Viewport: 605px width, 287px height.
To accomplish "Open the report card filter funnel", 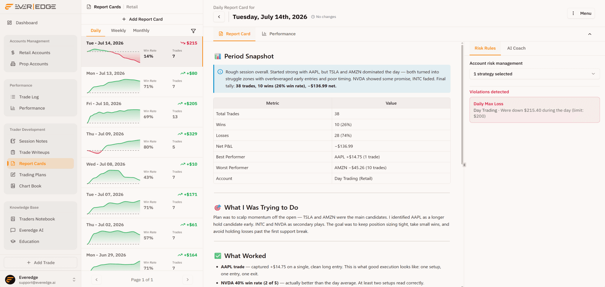I will 193,31.
